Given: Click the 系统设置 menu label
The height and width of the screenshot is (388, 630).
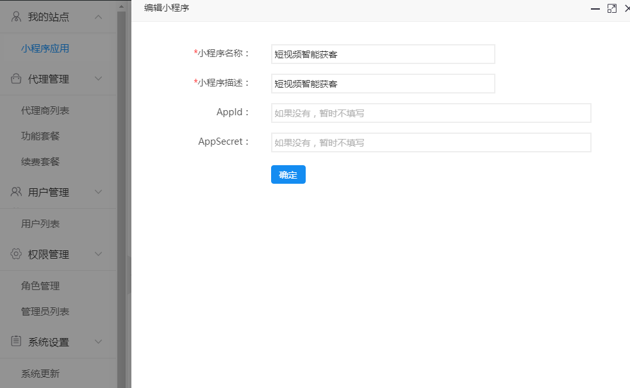Looking at the screenshot, I should [x=49, y=342].
